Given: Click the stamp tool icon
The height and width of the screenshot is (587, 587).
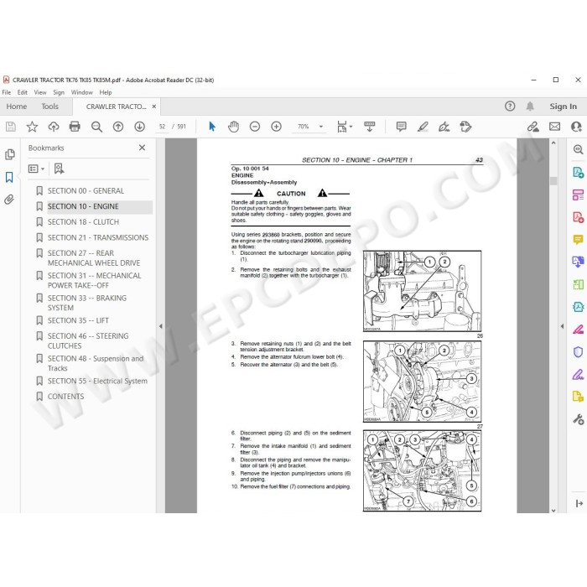Looking at the screenshot, I should point(465,127).
